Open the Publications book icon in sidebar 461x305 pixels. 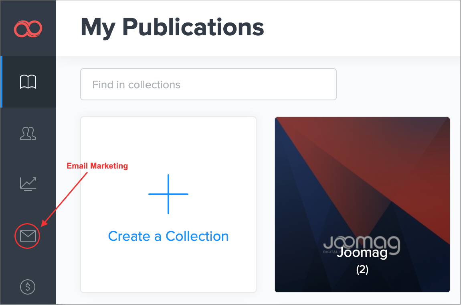pos(28,82)
